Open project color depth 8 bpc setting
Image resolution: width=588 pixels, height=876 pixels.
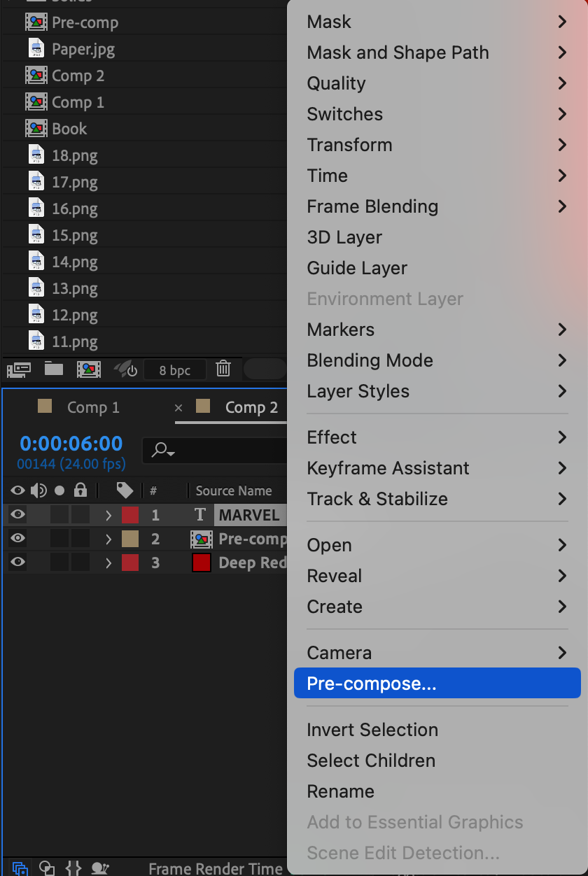pyautogui.click(x=175, y=370)
